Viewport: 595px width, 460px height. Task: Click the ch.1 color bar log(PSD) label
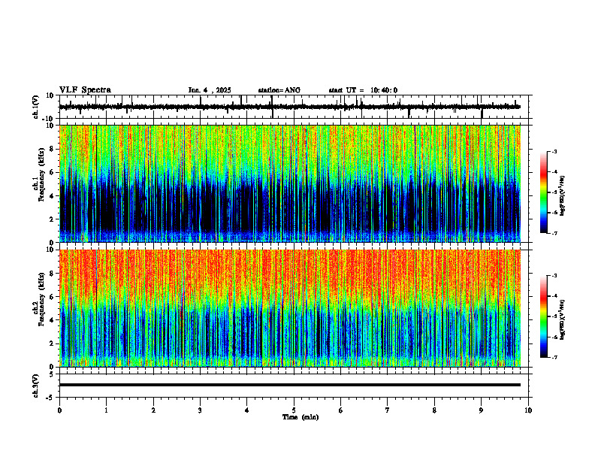[x=563, y=196]
